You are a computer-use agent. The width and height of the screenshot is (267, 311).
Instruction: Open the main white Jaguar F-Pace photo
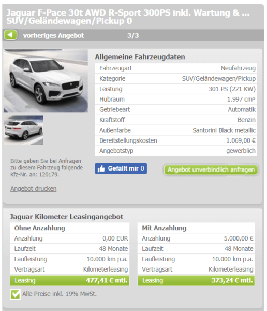click(x=46, y=81)
